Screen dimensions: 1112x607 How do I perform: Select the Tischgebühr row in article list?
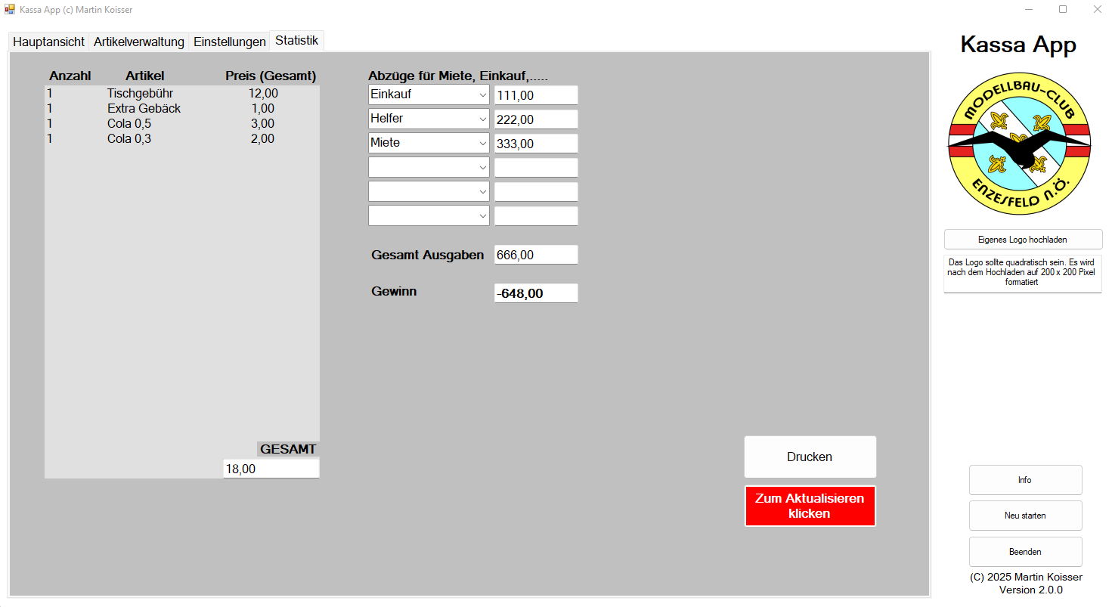coord(140,94)
